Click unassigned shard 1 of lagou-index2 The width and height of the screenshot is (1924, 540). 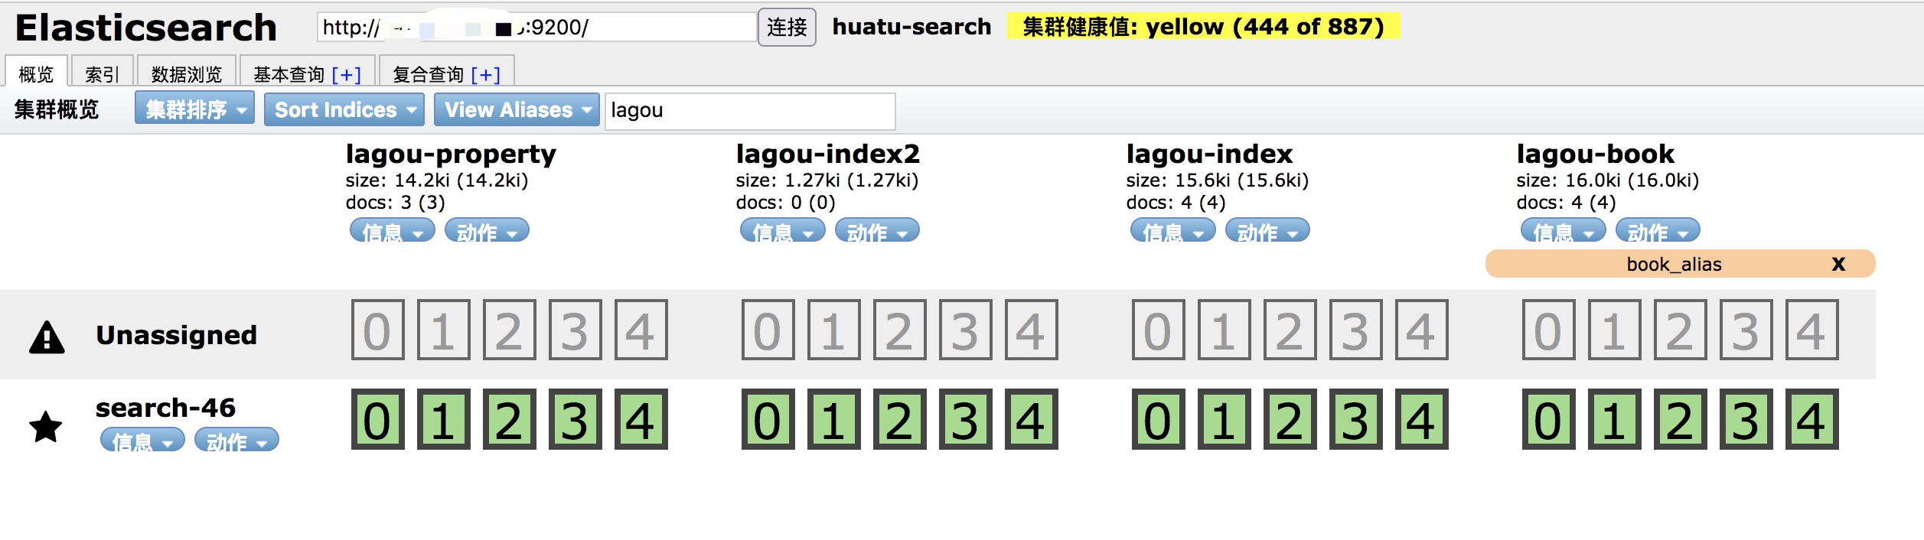click(x=834, y=330)
